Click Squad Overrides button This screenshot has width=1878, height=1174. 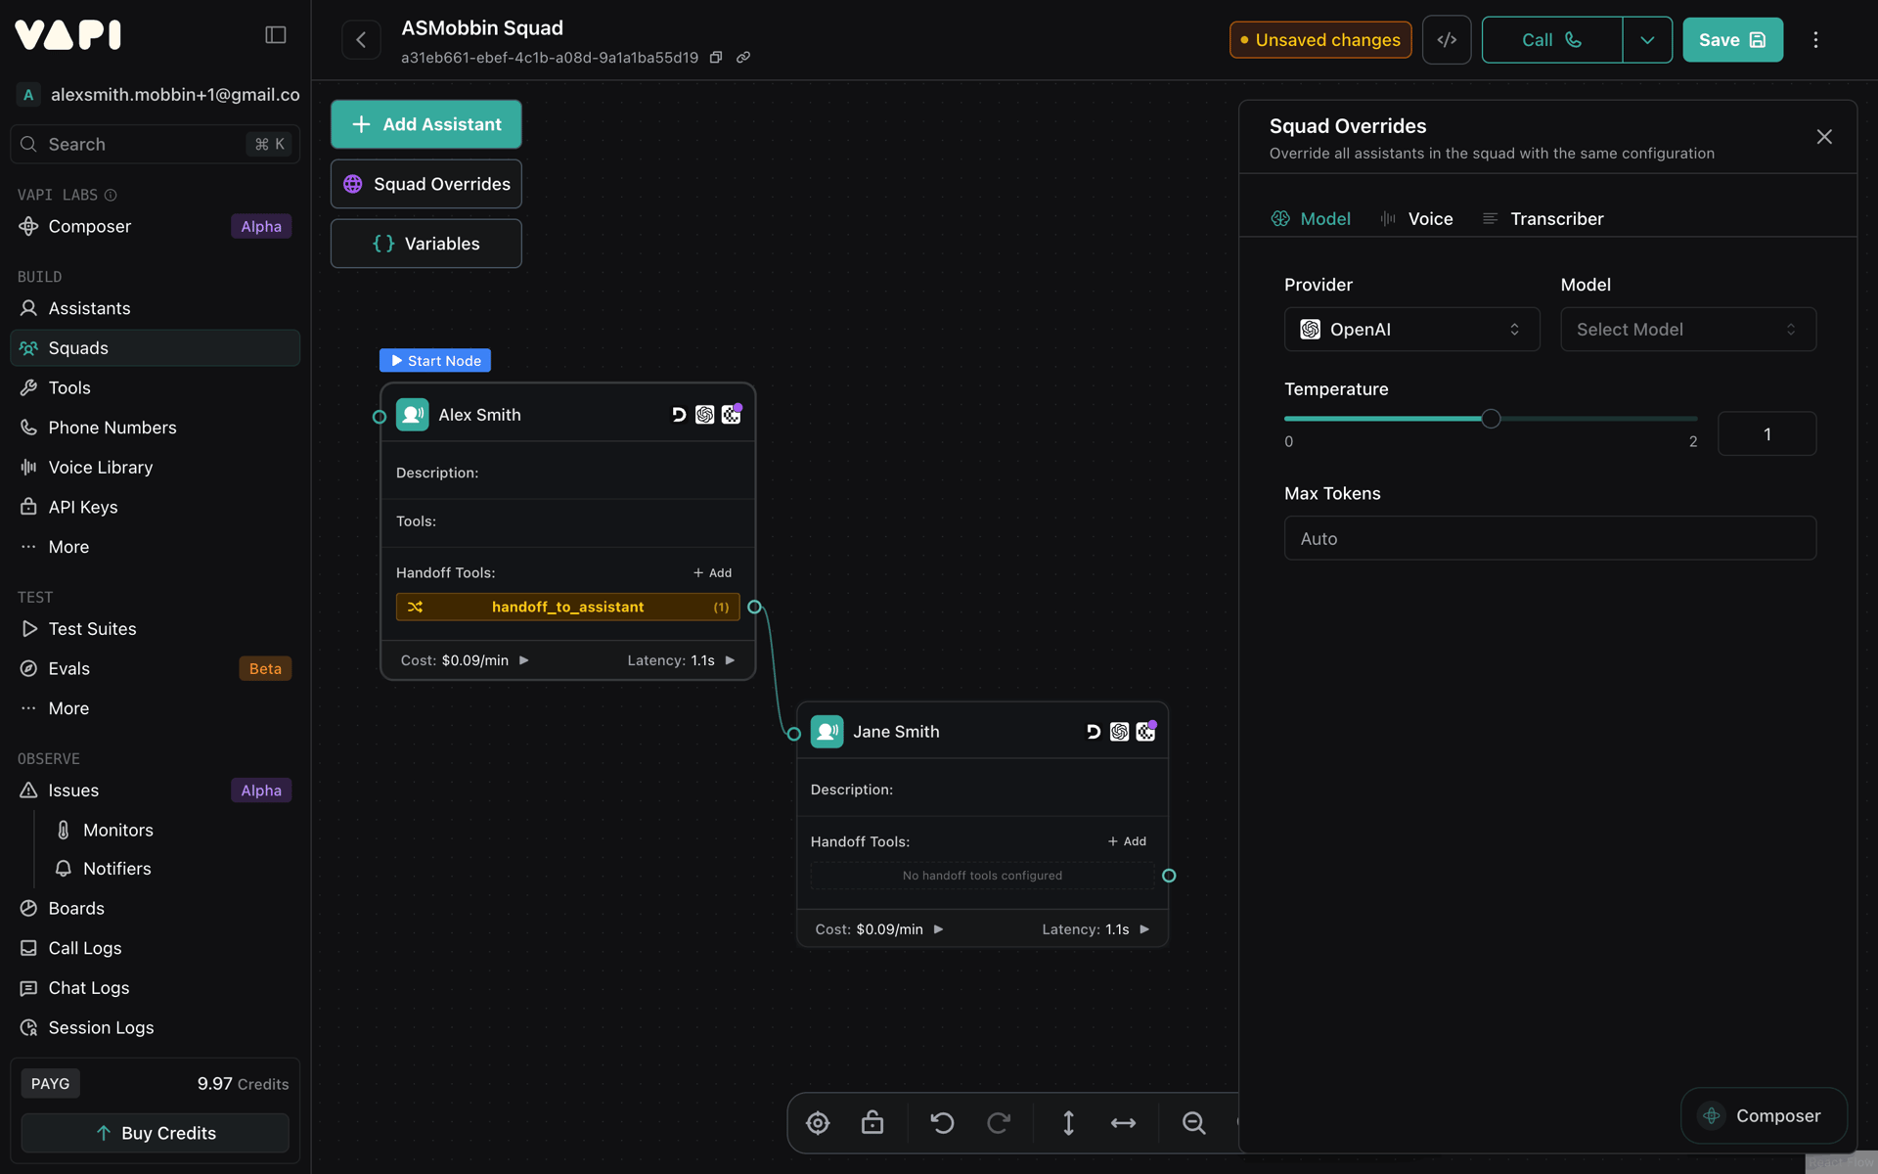[426, 184]
